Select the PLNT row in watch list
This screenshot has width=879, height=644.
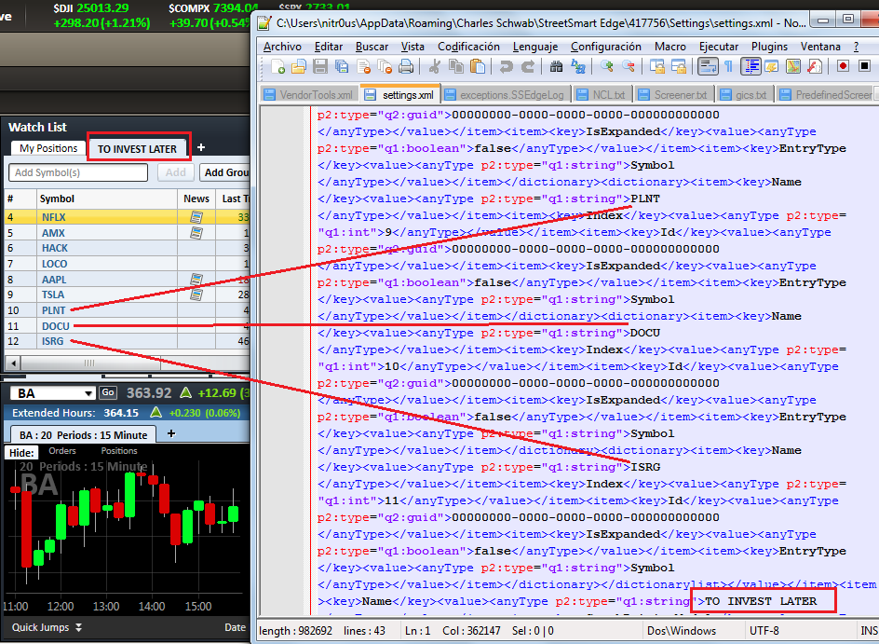pos(127,309)
